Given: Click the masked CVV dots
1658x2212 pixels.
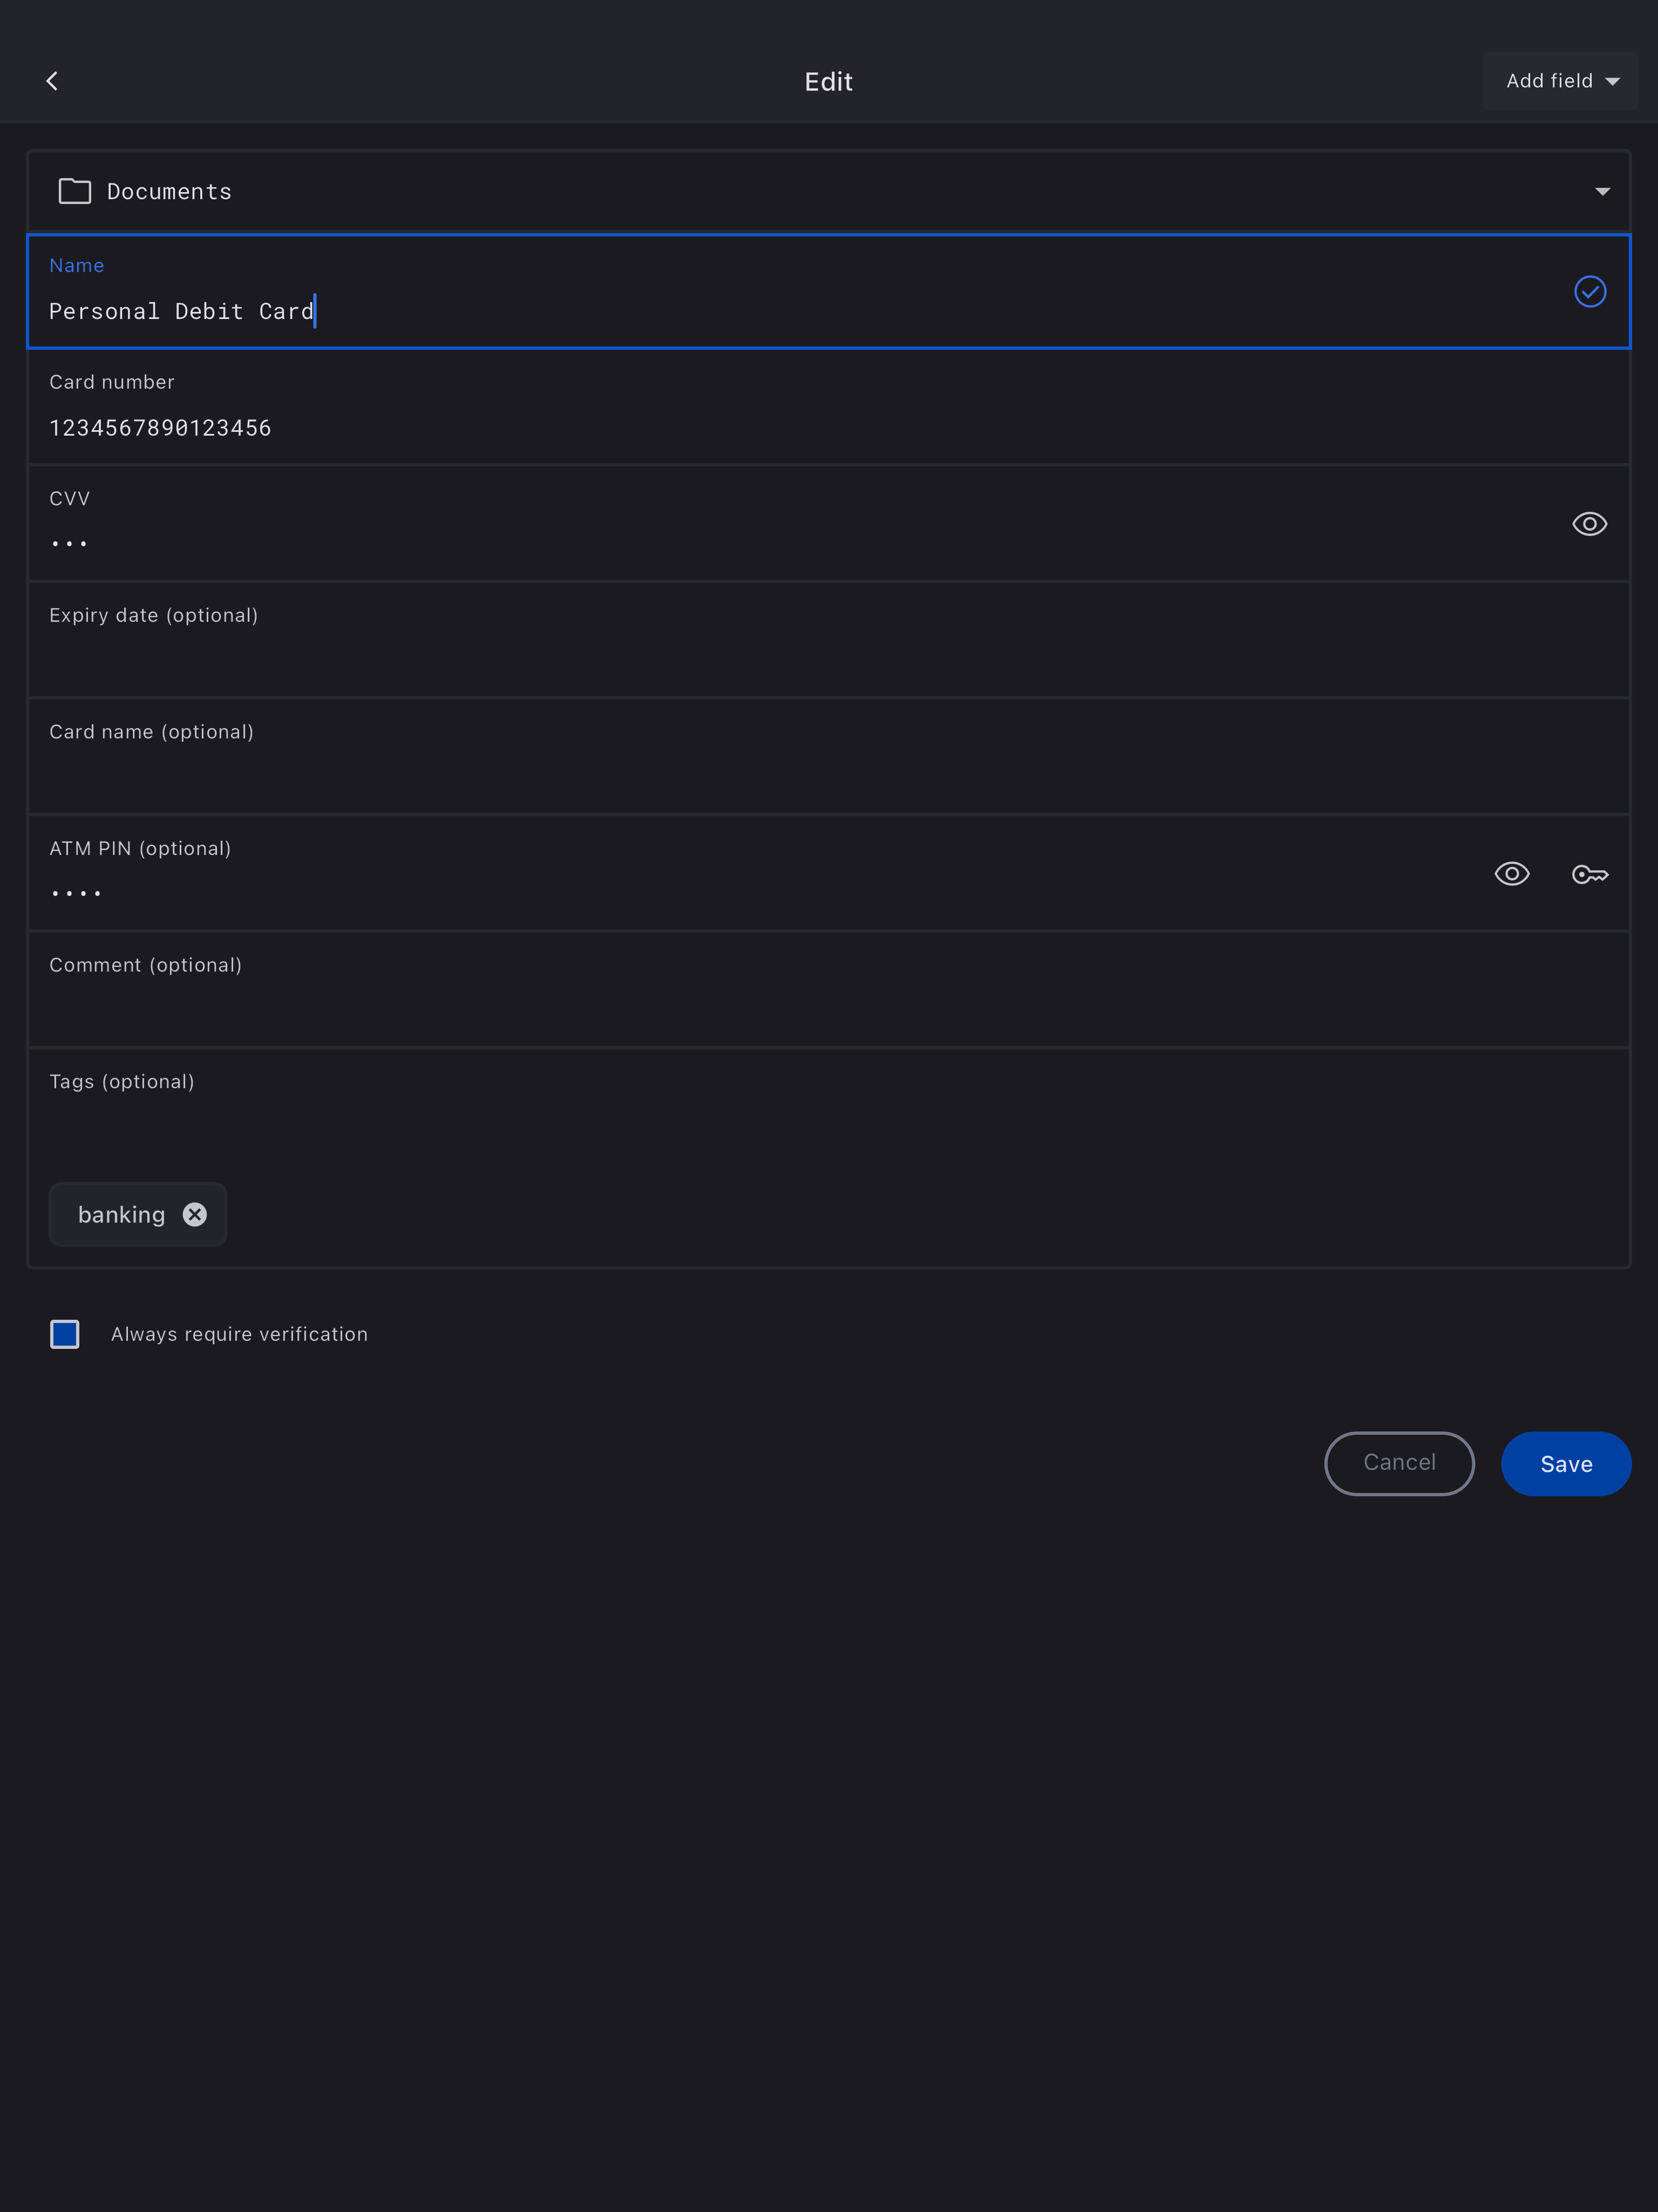Looking at the screenshot, I should tap(70, 543).
